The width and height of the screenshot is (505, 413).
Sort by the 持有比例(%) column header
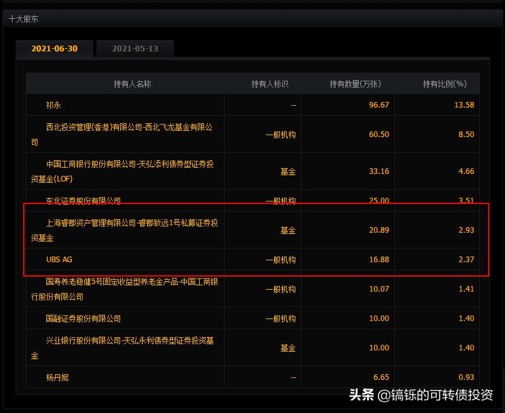pos(444,83)
